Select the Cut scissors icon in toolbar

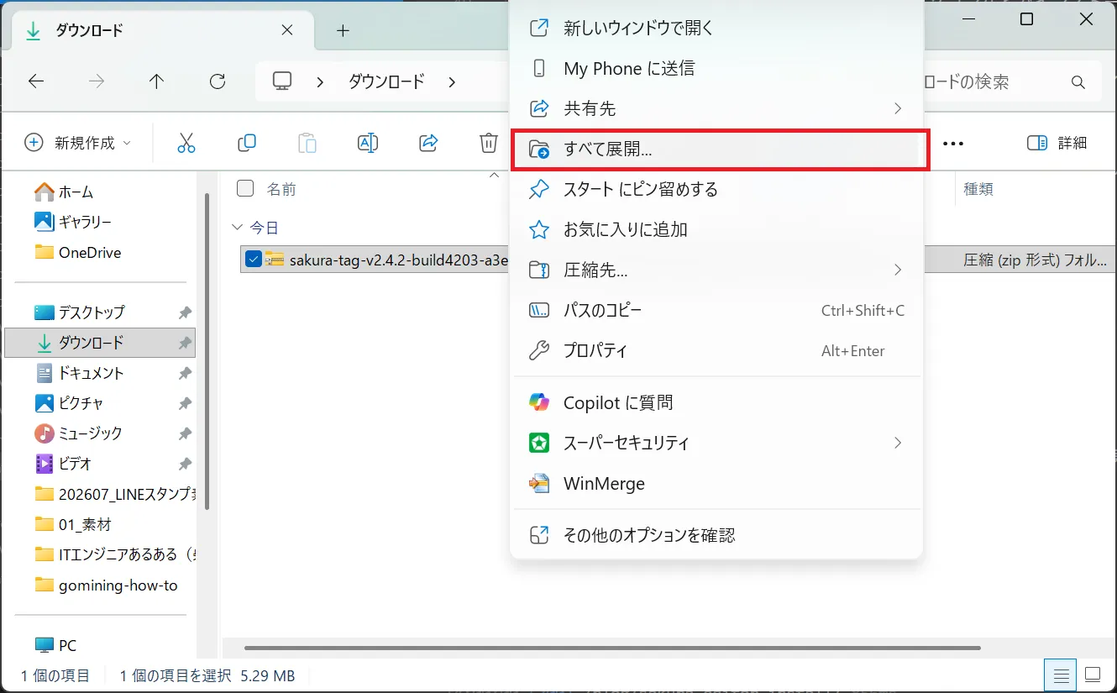point(186,143)
